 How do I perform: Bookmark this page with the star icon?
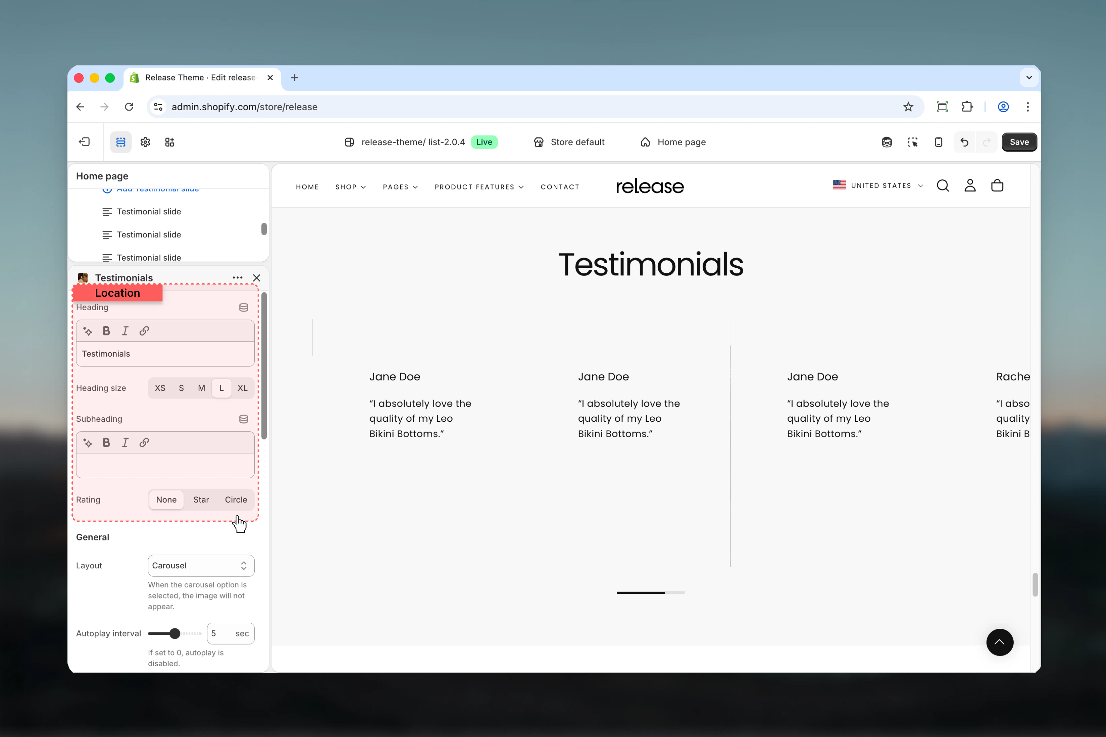tap(908, 107)
